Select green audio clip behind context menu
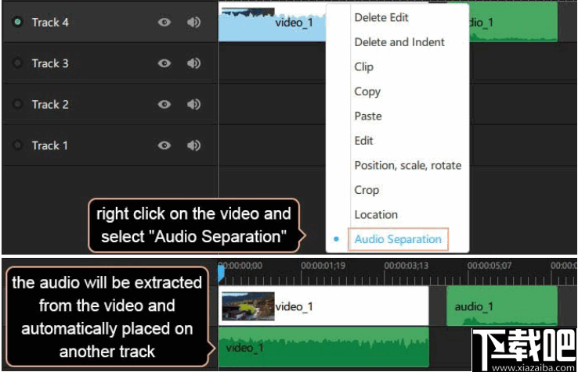 coord(513,22)
